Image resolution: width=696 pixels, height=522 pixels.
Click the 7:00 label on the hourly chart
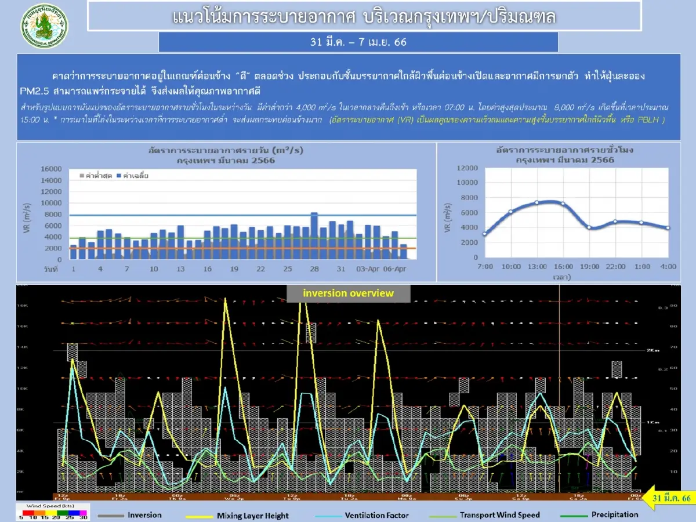click(x=485, y=266)
